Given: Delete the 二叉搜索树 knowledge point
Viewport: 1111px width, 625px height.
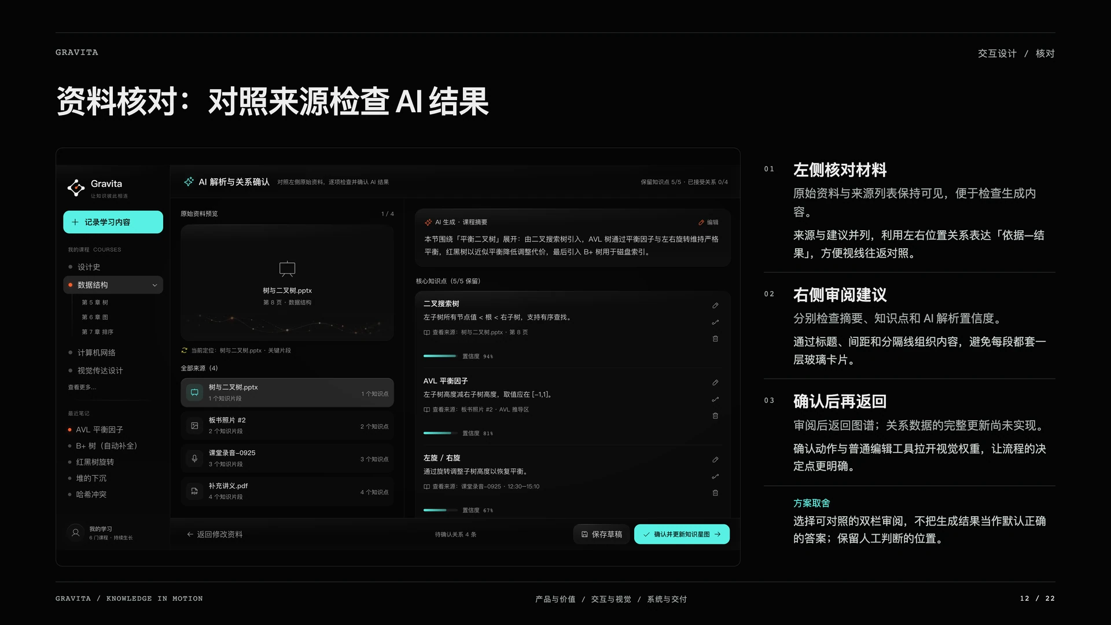Looking at the screenshot, I should tap(715, 339).
